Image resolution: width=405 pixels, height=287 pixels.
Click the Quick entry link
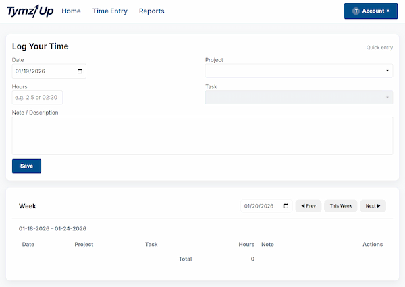click(x=379, y=48)
